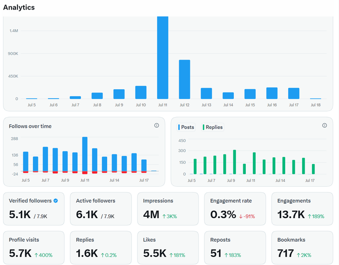
Task: Click the 2K% bookmarks change indicator
Action: point(304,255)
